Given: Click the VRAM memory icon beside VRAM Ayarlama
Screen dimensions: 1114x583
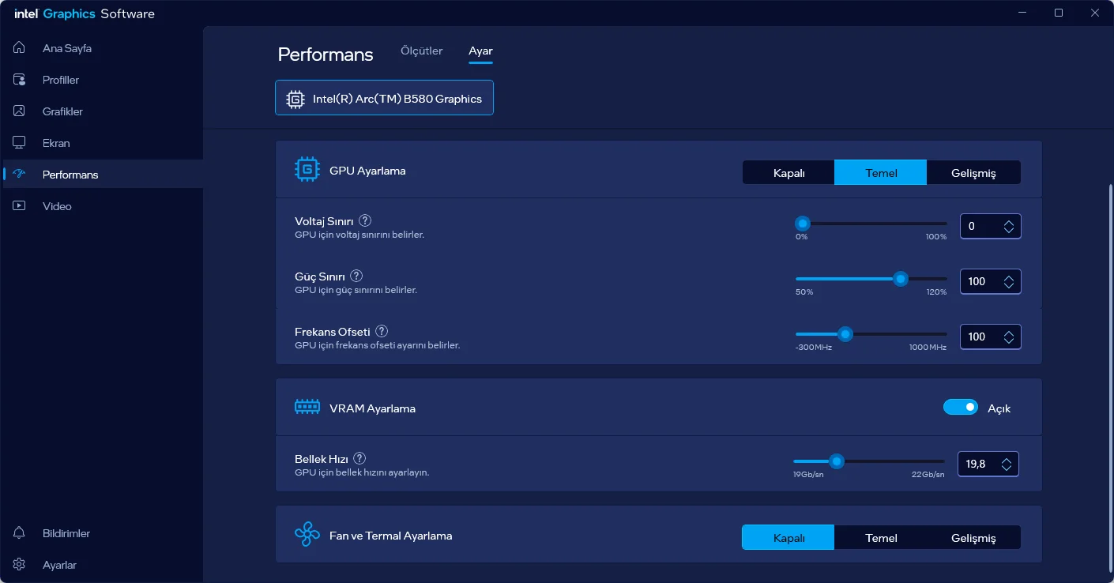Looking at the screenshot, I should tap(307, 408).
